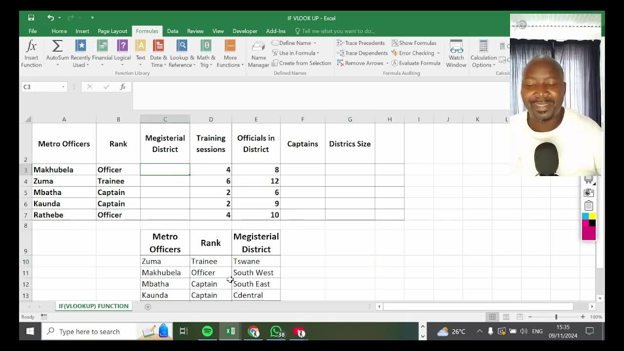Screen dimensions: 624x351
Task: Open Recently Used functions
Action: coord(80,54)
